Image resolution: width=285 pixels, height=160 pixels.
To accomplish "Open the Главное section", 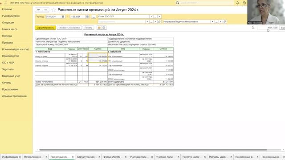I will (7, 9).
